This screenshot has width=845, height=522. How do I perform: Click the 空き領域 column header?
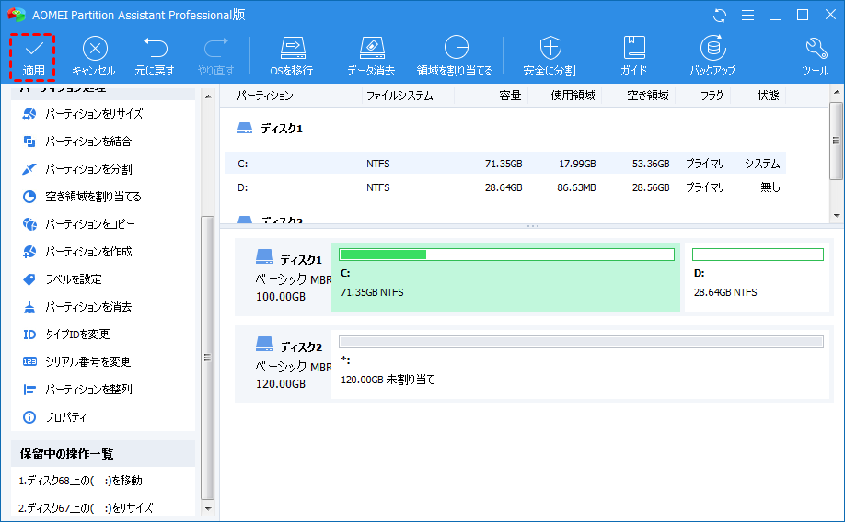coord(647,96)
